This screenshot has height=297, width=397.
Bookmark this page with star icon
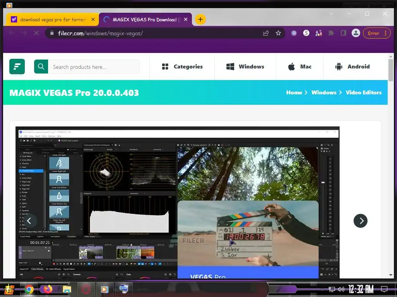click(x=278, y=33)
